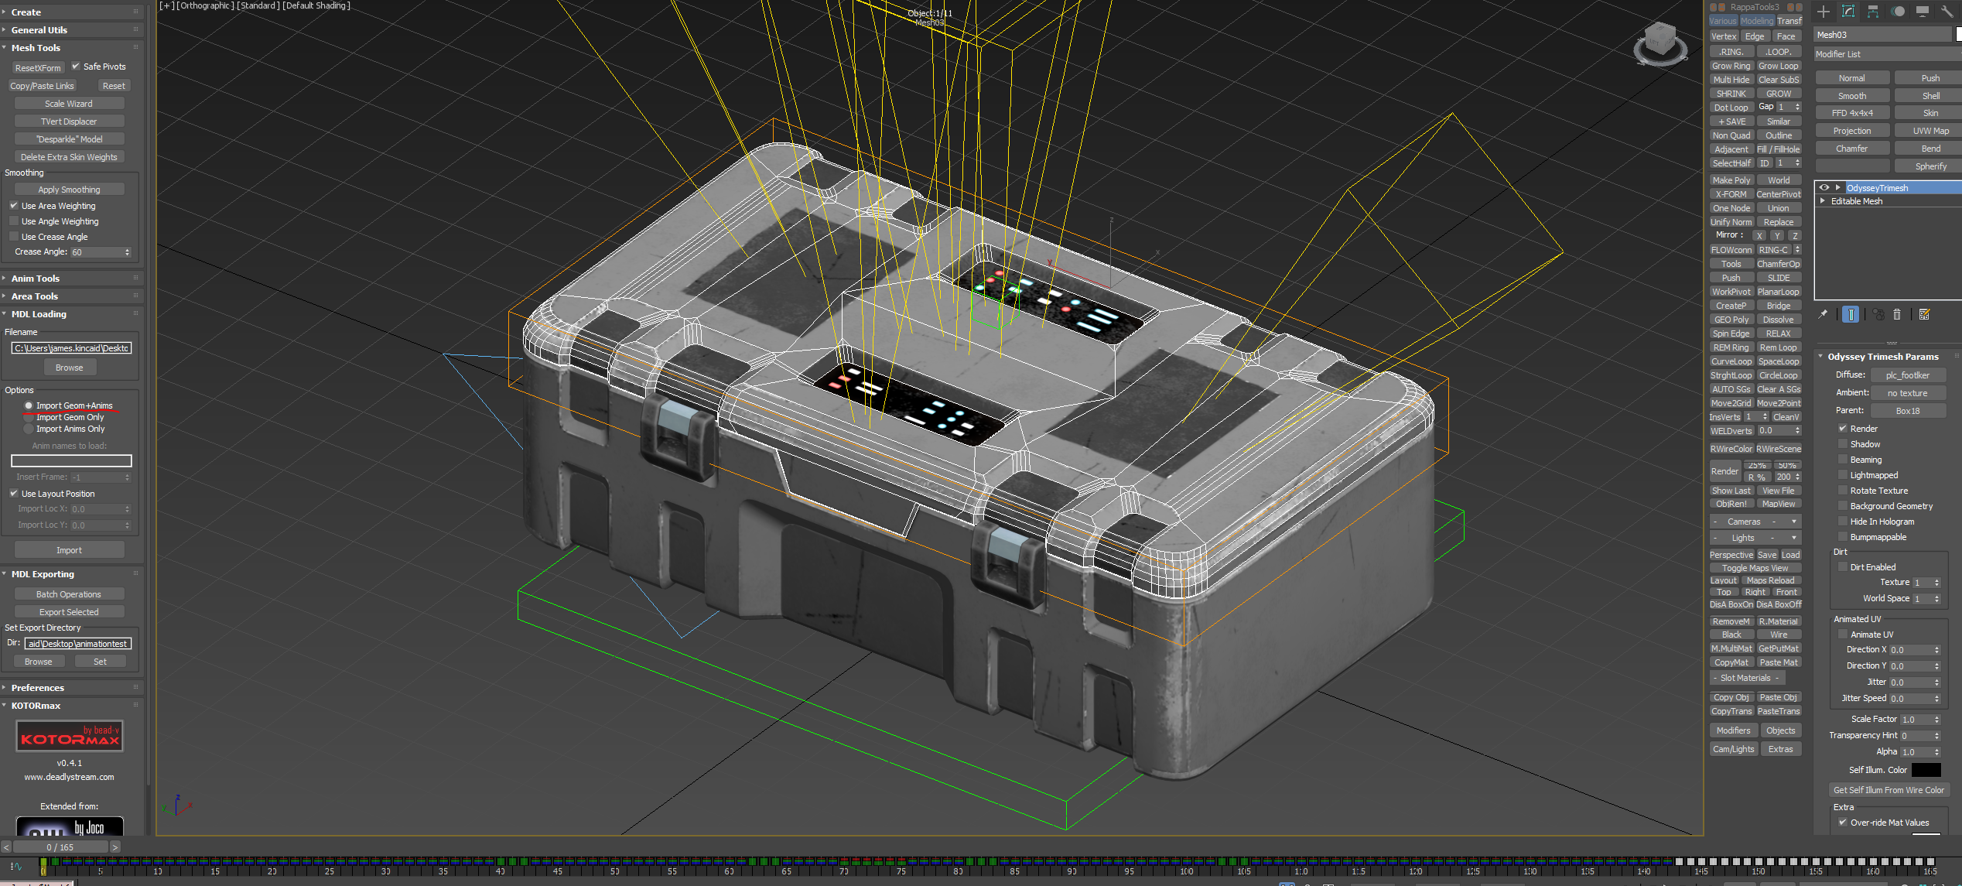Click the viewport [+] menu label
The image size is (1962, 886).
(167, 5)
